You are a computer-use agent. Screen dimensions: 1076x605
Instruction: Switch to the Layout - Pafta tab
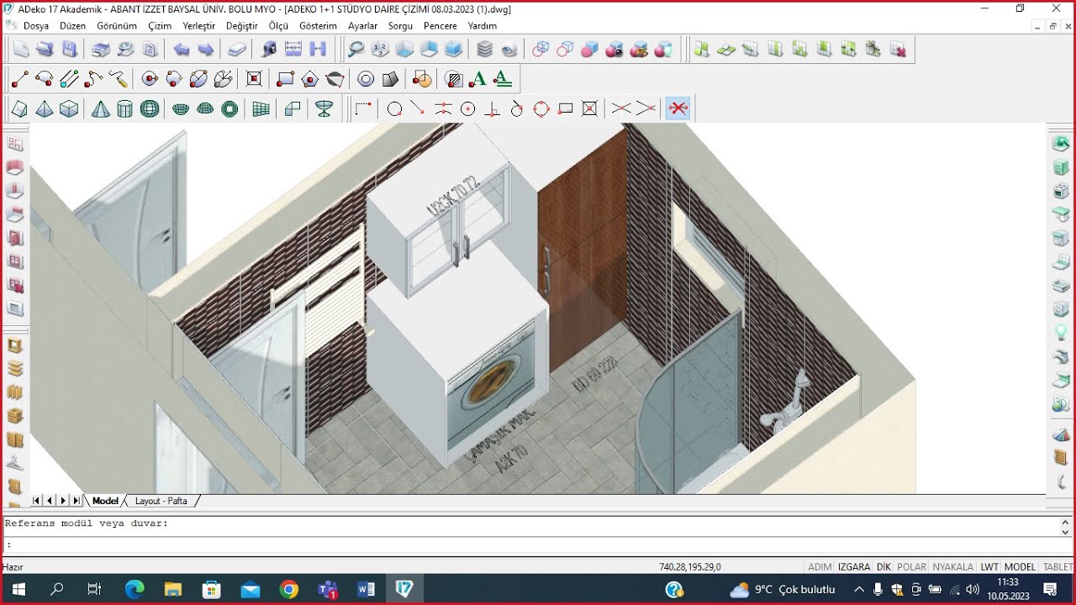point(161,501)
